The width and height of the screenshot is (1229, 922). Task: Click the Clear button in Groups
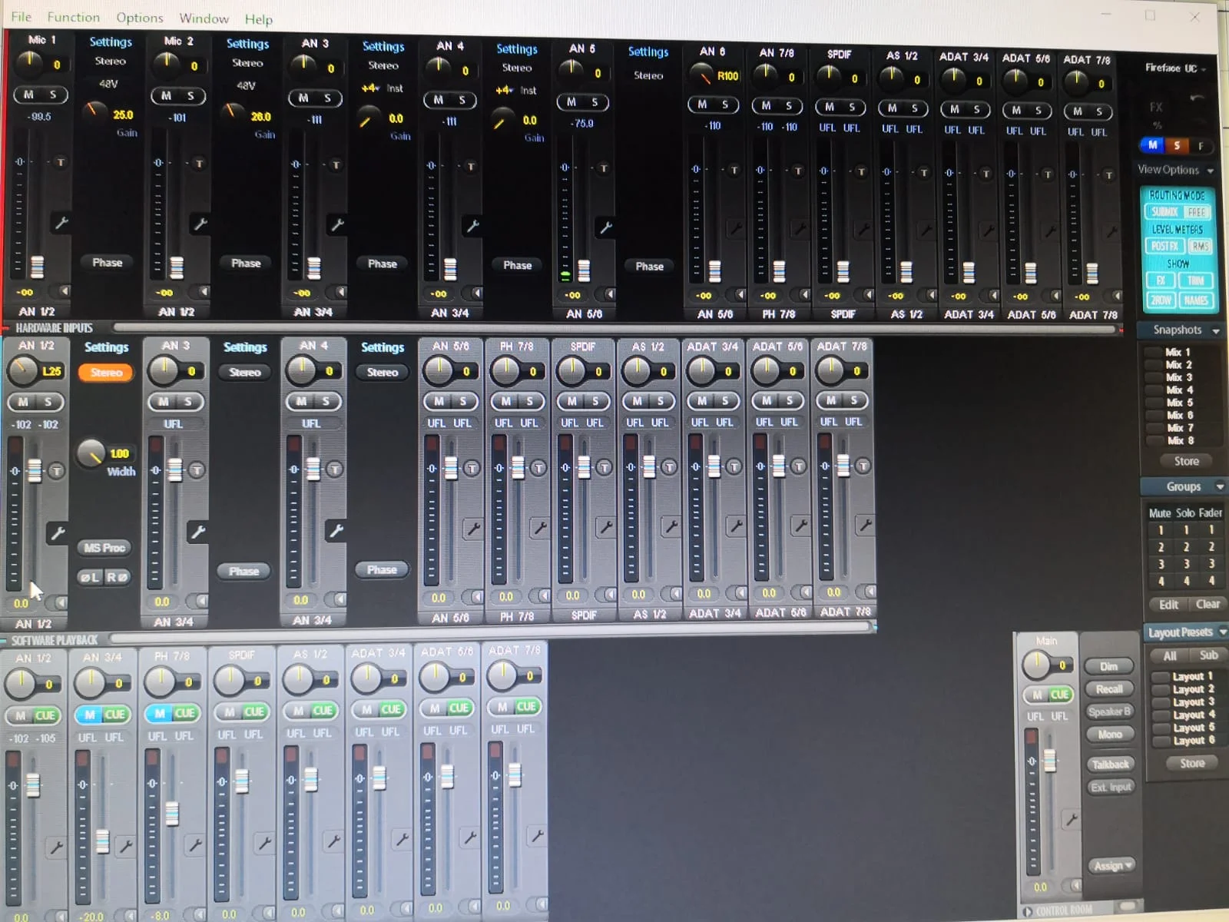pyautogui.click(x=1207, y=604)
